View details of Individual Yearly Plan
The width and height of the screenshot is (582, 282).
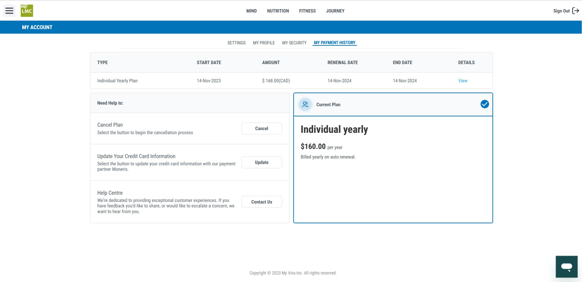[x=463, y=81]
